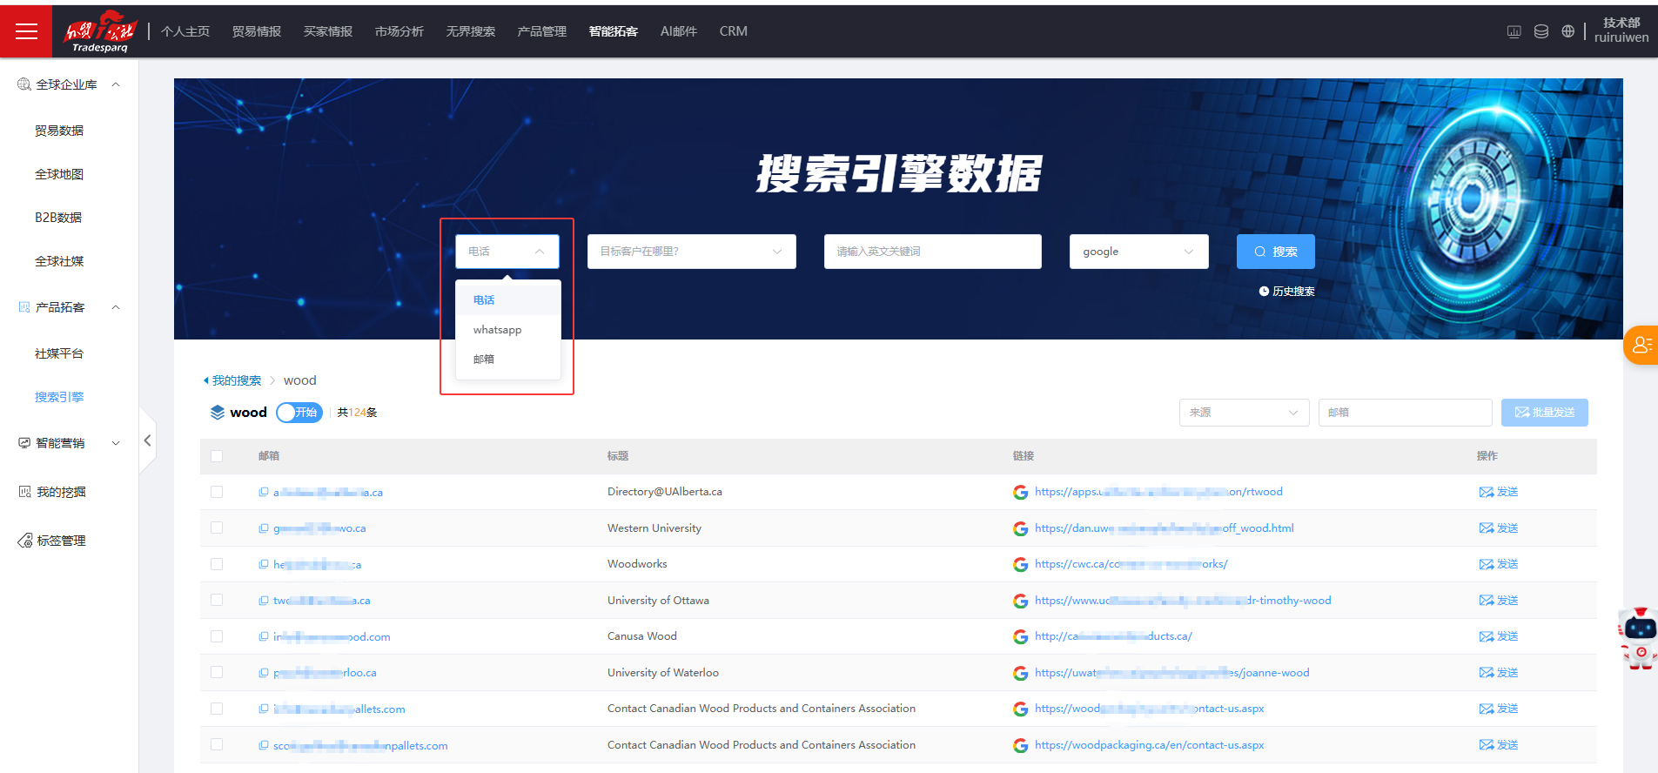This screenshot has height=773, width=1658.
Task: Click the database icon in top bar
Action: [x=1541, y=31]
